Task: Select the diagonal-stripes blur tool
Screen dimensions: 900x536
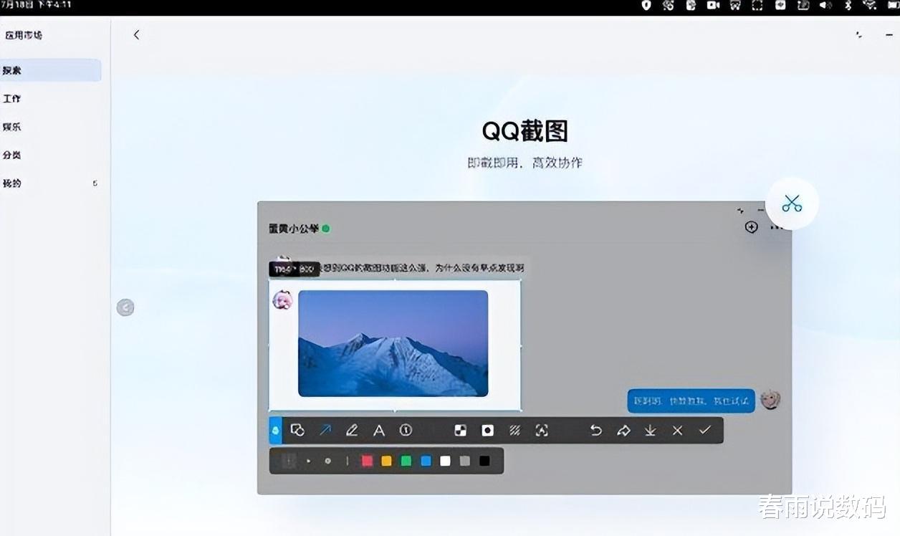Action: click(514, 430)
